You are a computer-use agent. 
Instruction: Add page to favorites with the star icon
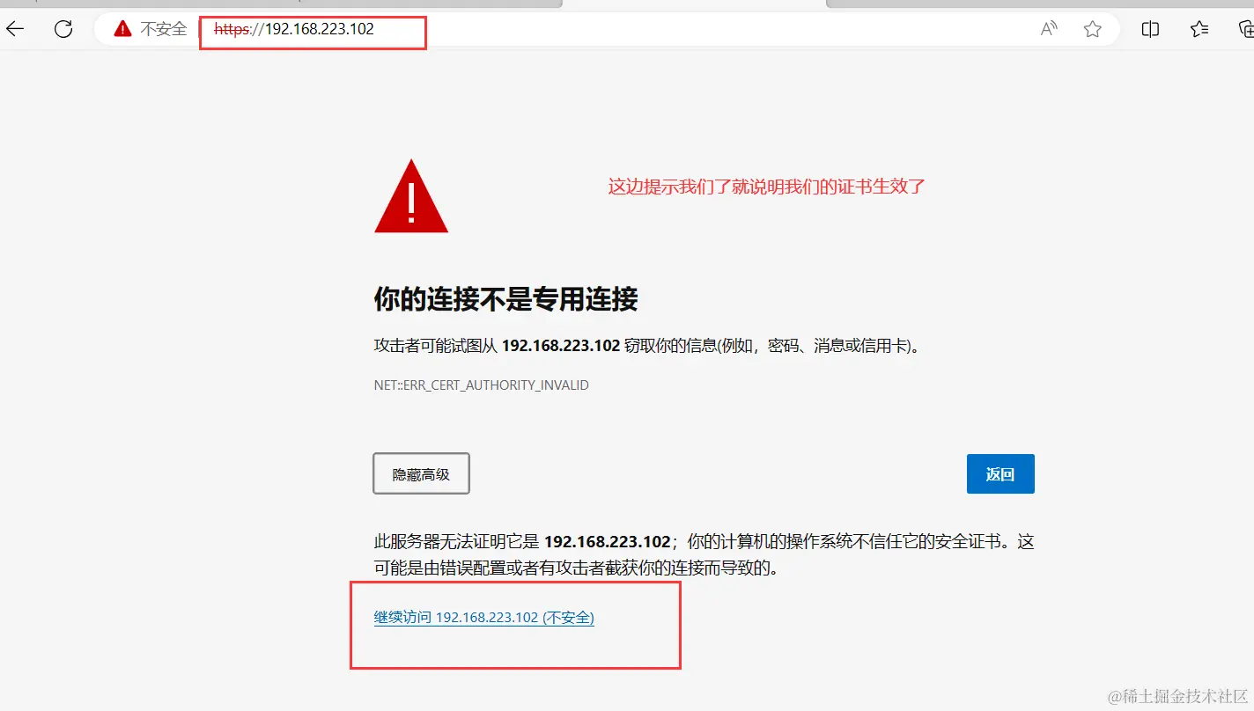point(1093,29)
